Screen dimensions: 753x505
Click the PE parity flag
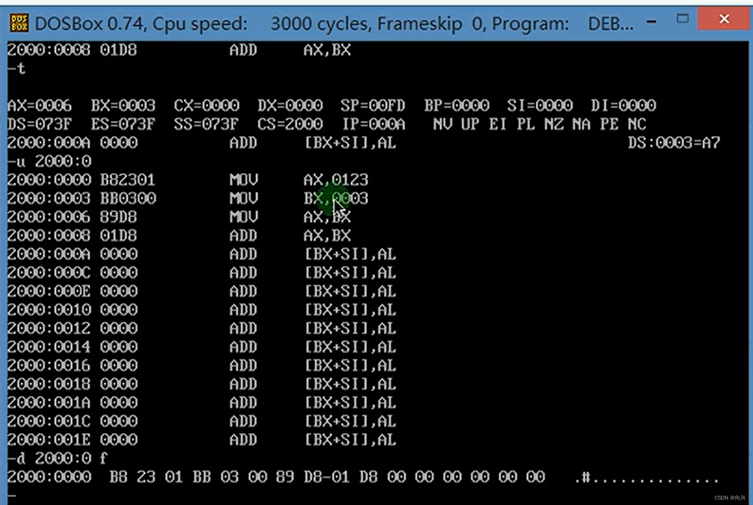[609, 124]
